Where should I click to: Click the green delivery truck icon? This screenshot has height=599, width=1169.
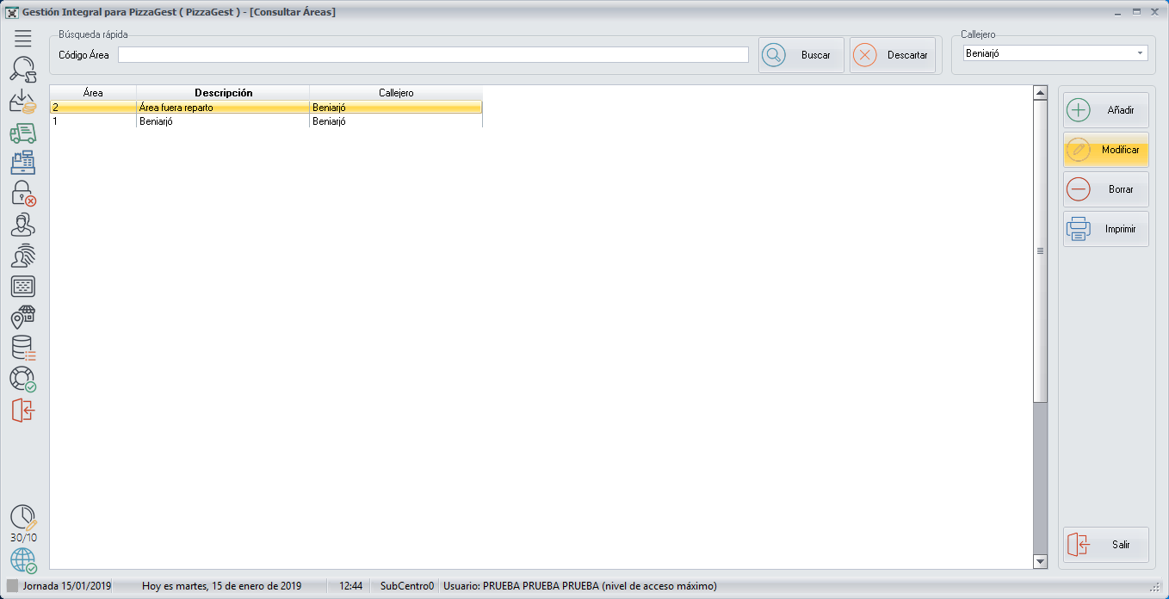tap(23, 133)
